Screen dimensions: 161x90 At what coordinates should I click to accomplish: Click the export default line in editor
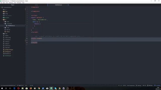coord(37,17)
